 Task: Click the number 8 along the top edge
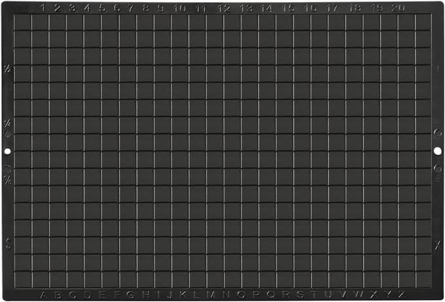(146, 8)
